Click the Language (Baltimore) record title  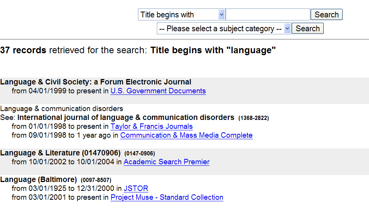pyautogui.click(x=39, y=180)
